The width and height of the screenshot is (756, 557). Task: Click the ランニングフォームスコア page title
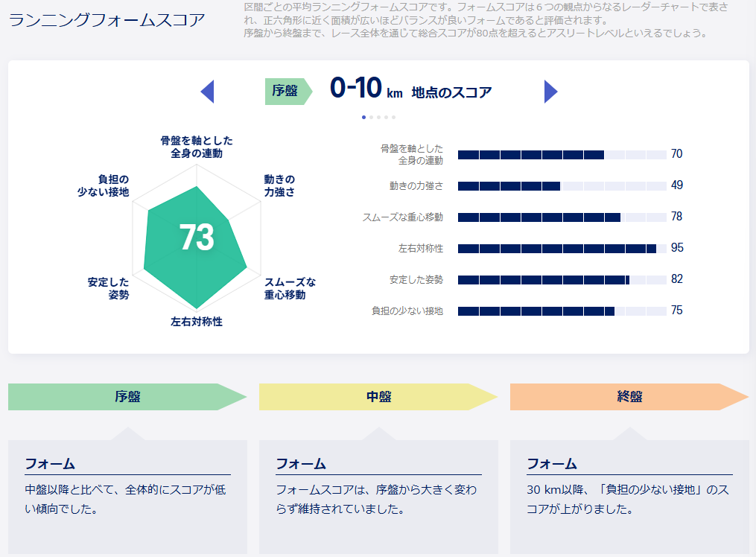click(x=107, y=20)
